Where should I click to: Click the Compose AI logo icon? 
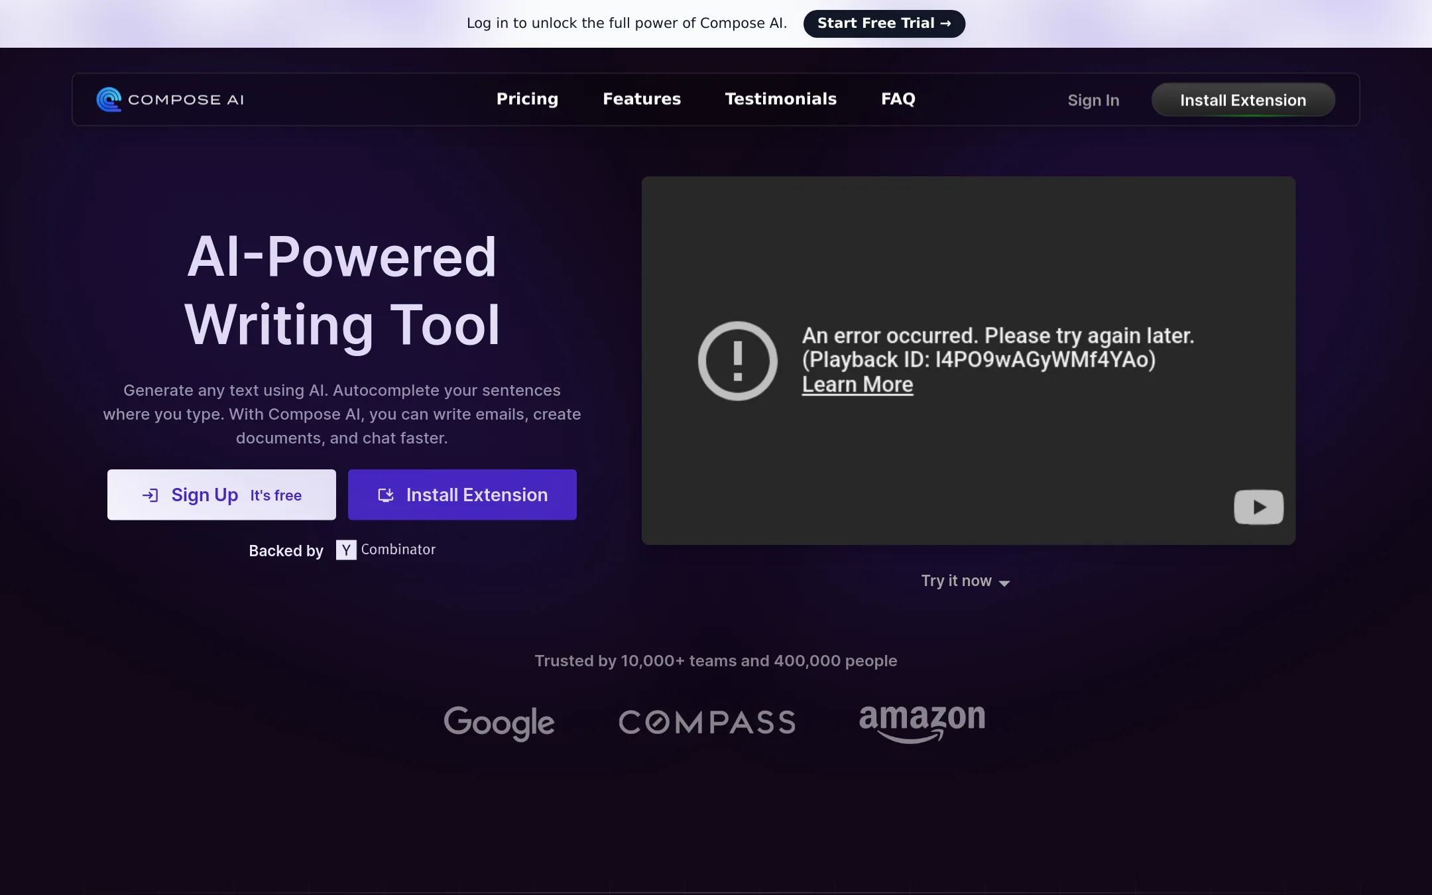point(109,99)
